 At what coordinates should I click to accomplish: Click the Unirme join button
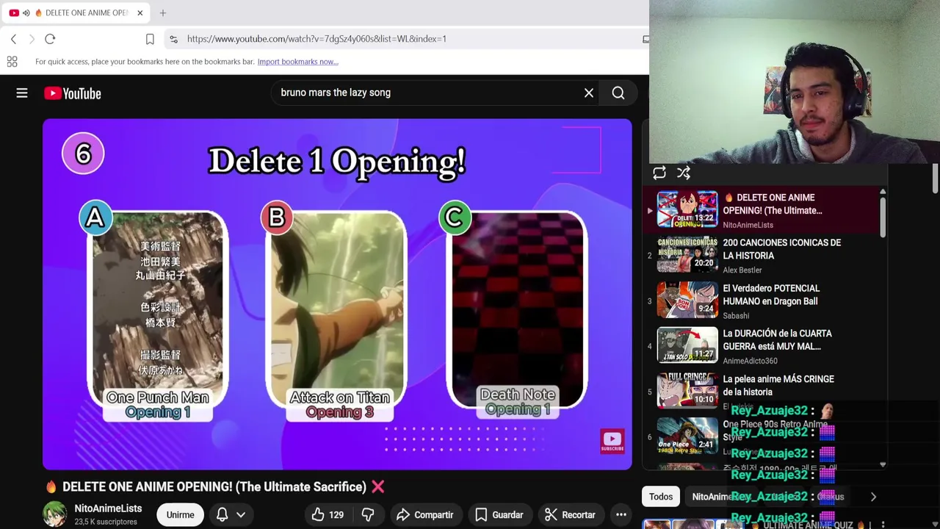(180, 515)
